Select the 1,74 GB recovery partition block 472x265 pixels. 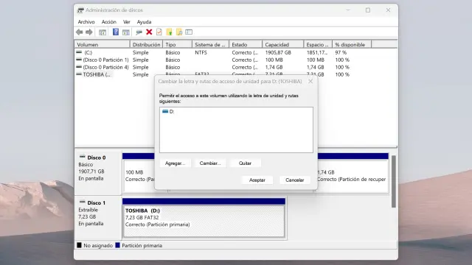click(x=353, y=176)
